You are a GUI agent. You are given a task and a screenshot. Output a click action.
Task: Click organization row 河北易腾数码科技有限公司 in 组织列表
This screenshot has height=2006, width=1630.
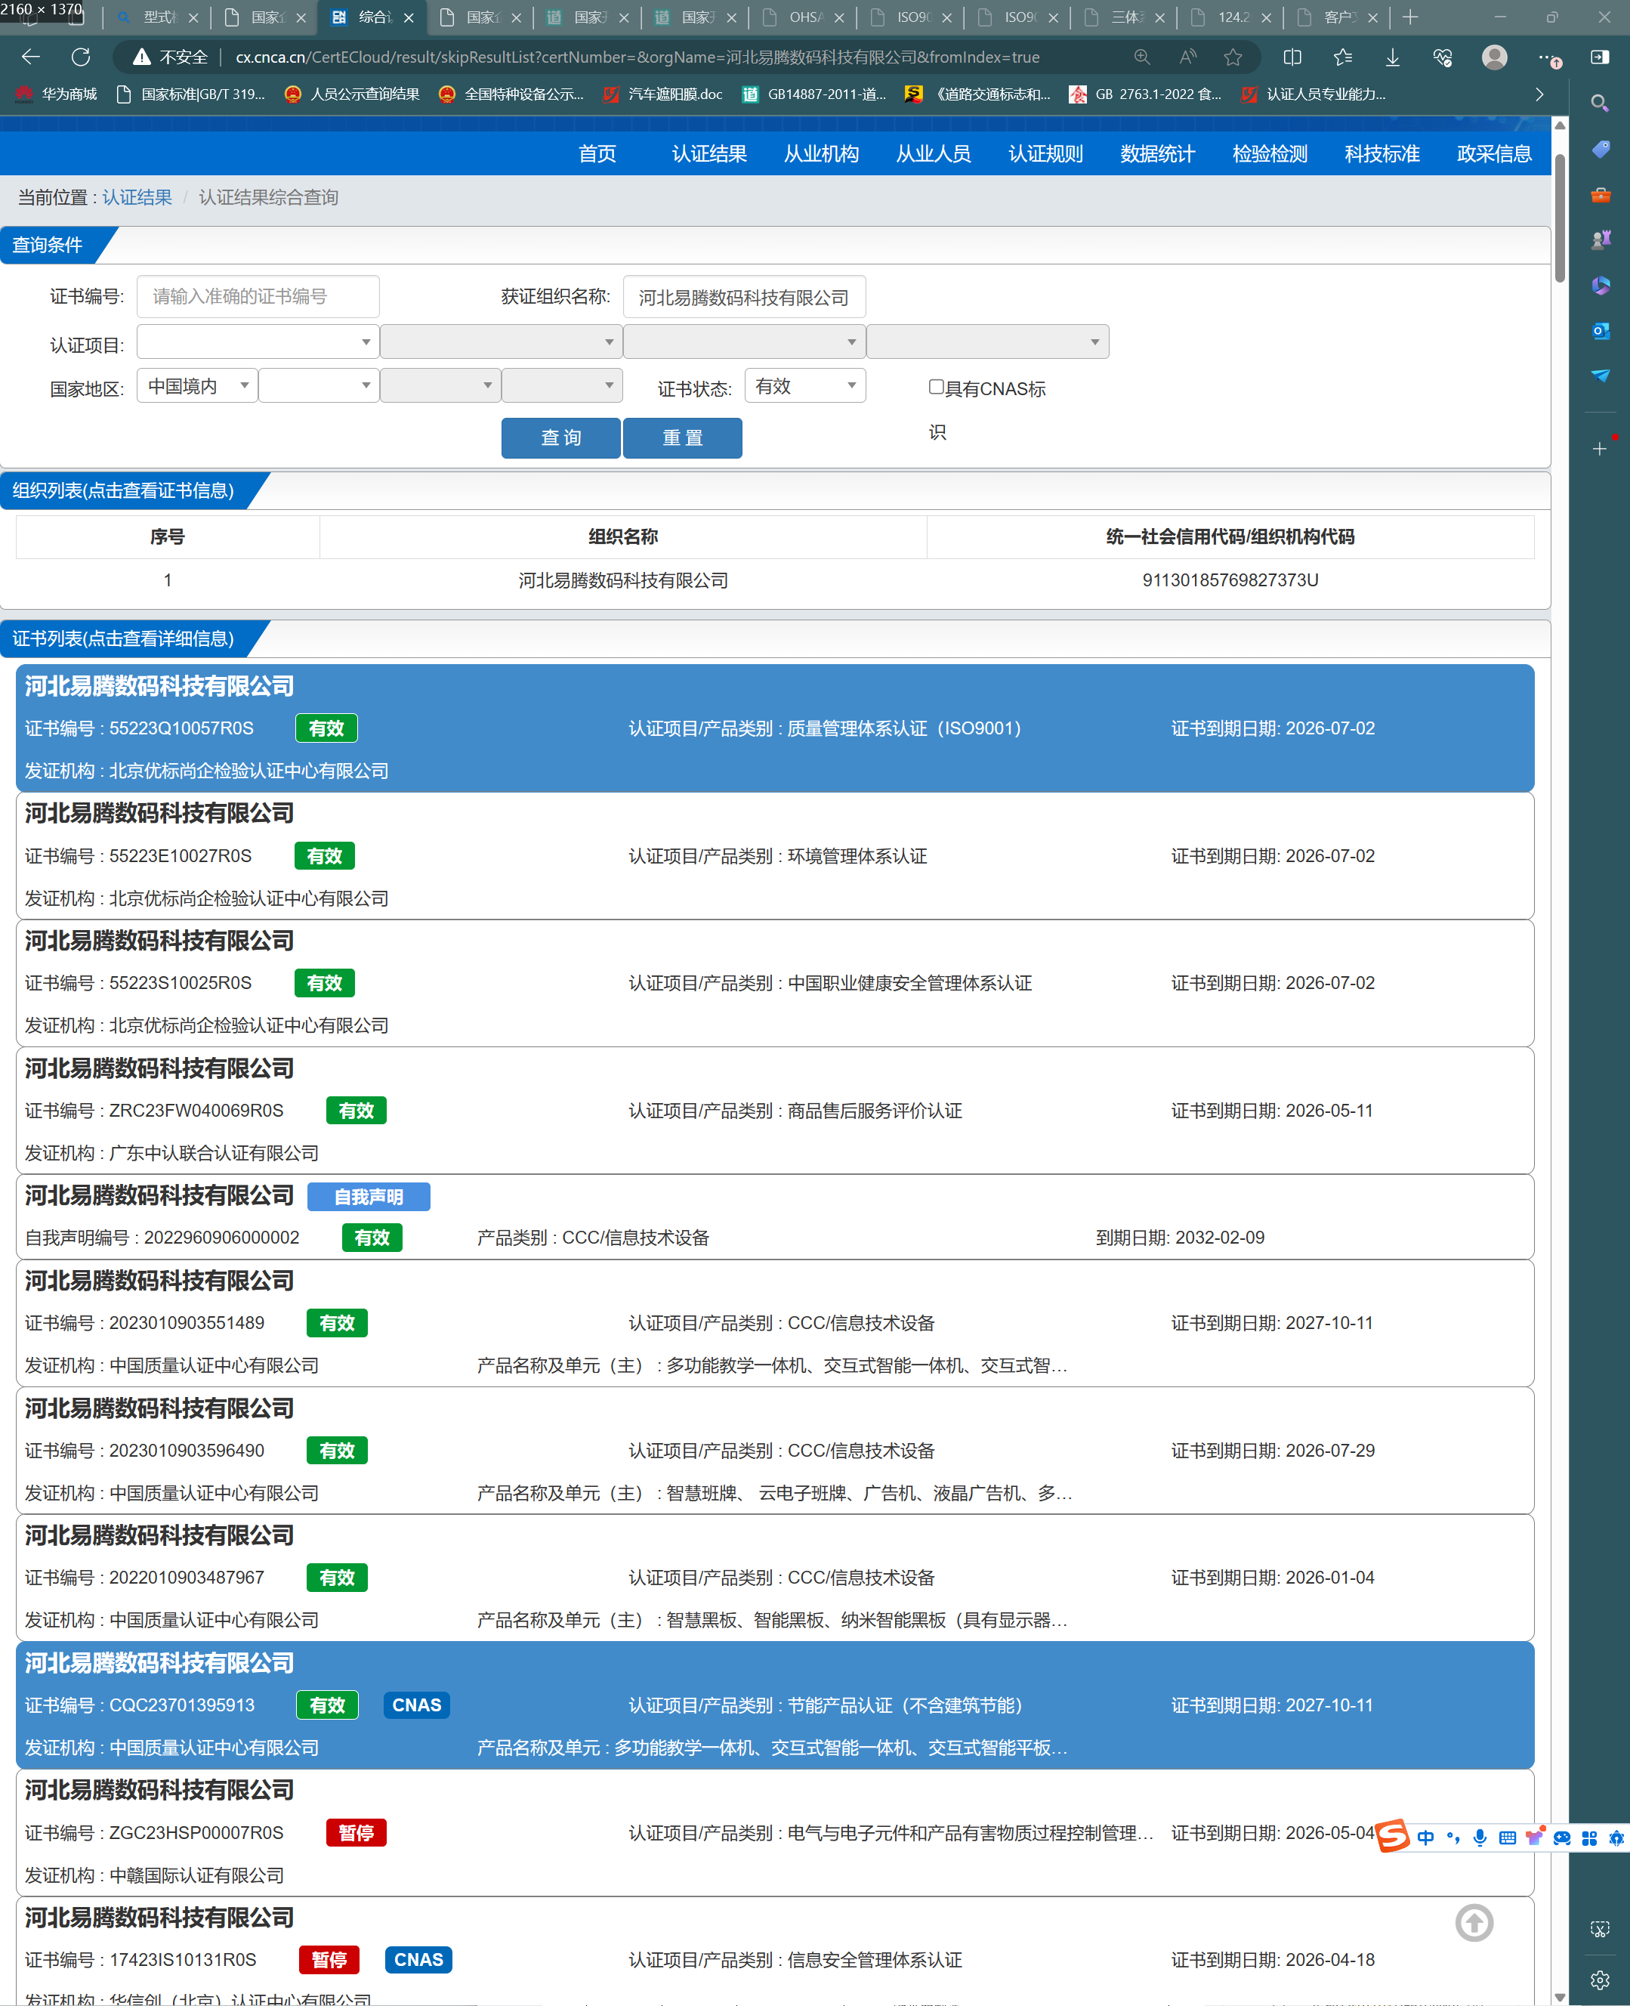[775, 580]
